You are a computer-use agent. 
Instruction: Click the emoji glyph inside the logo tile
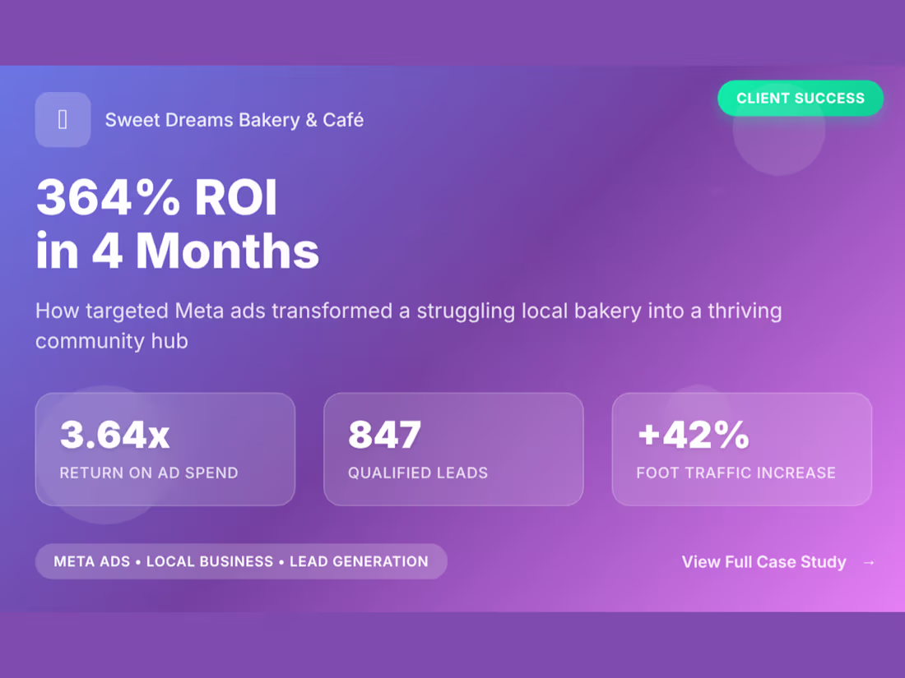click(x=63, y=119)
